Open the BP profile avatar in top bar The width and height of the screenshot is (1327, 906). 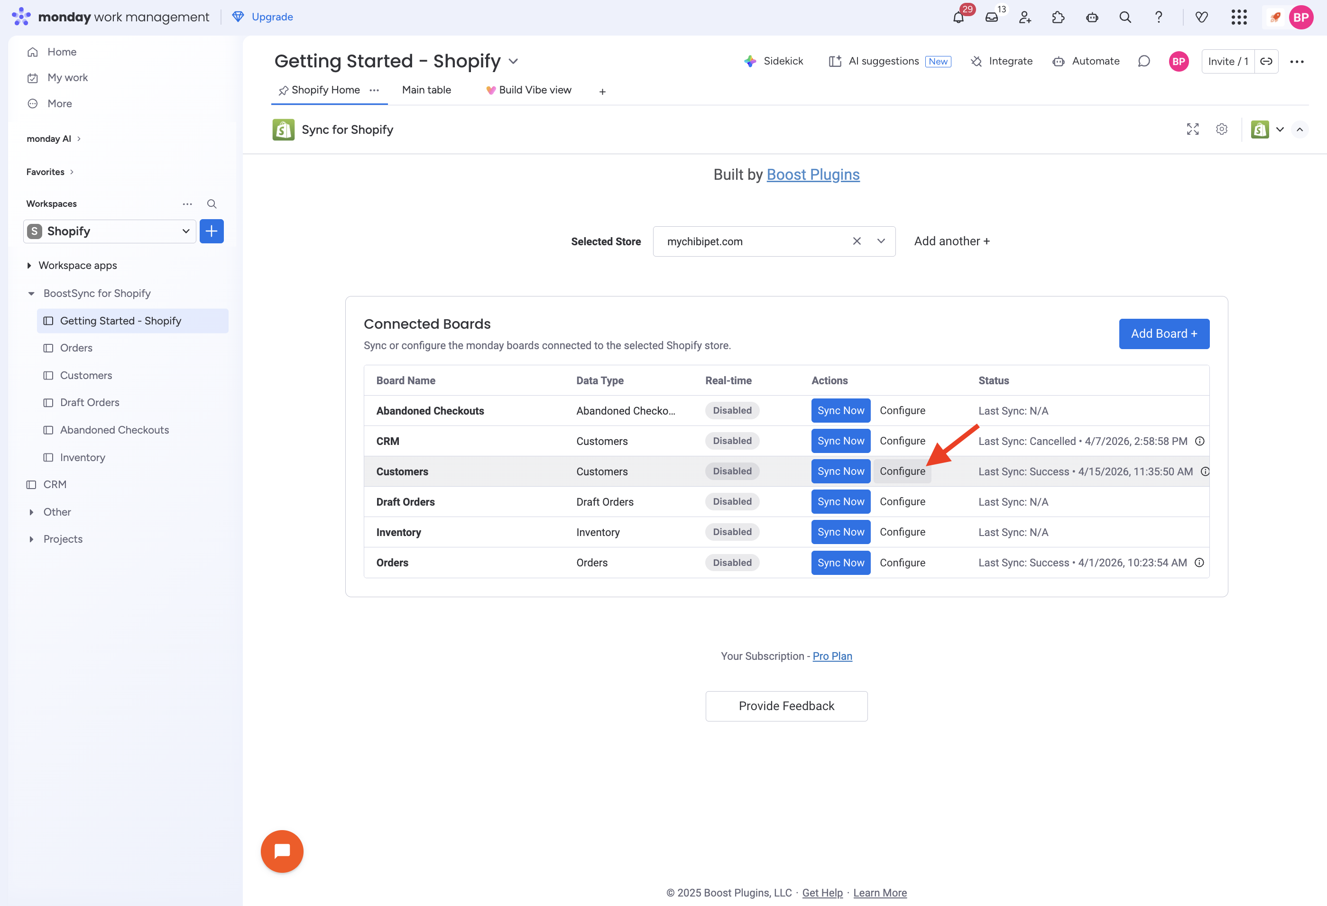coord(1301,17)
